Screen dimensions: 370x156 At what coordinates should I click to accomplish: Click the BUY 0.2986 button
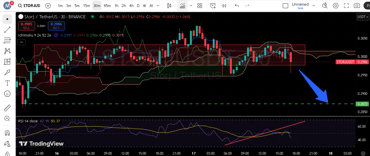(56, 26)
